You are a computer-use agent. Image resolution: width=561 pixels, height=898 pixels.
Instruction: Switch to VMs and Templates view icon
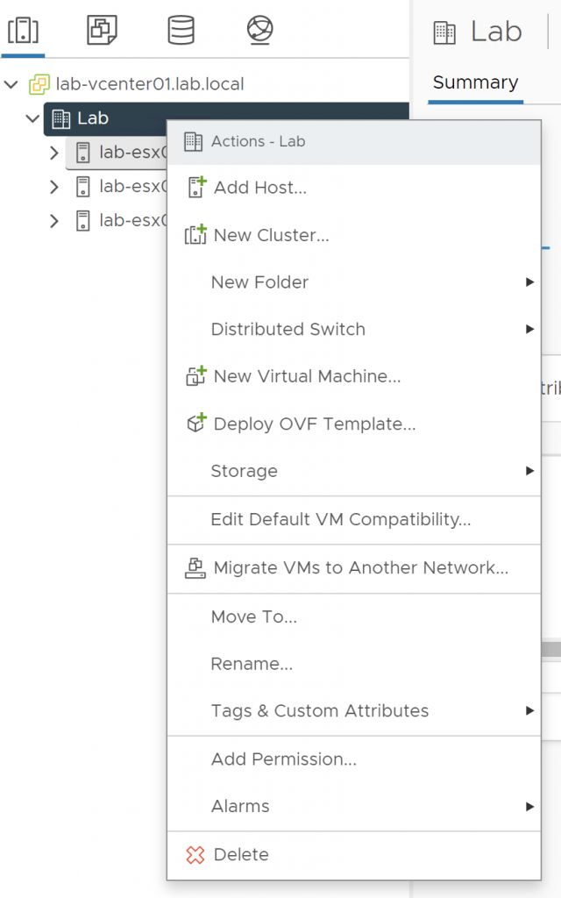click(102, 30)
